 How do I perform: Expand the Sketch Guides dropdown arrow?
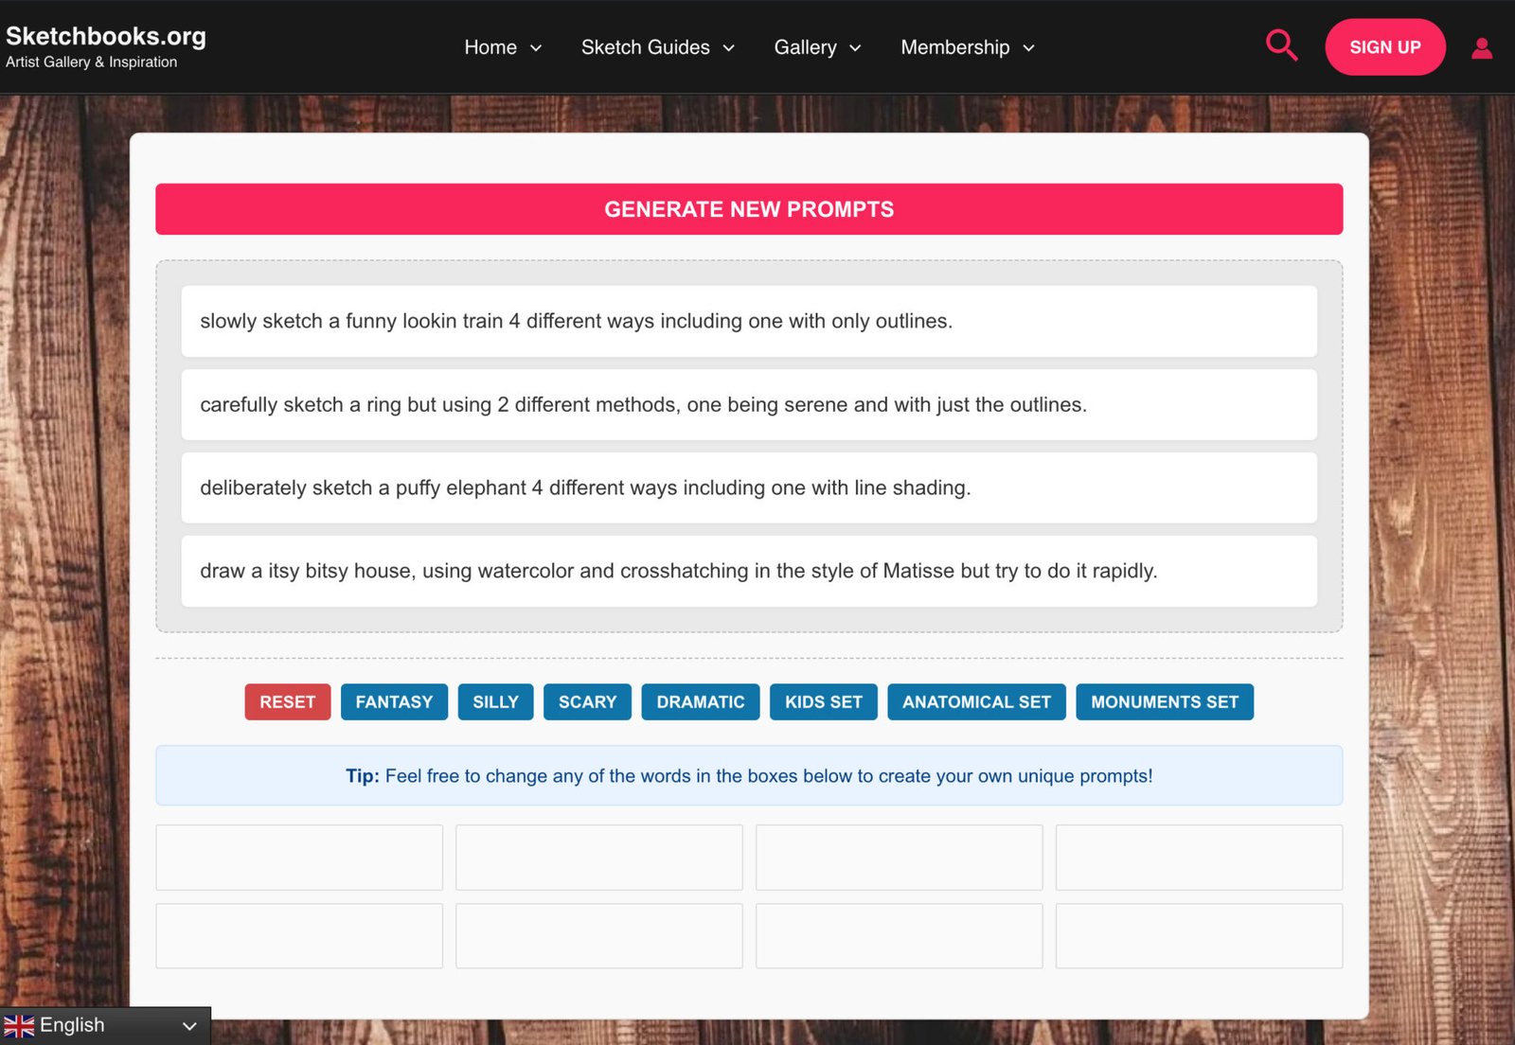[728, 48]
